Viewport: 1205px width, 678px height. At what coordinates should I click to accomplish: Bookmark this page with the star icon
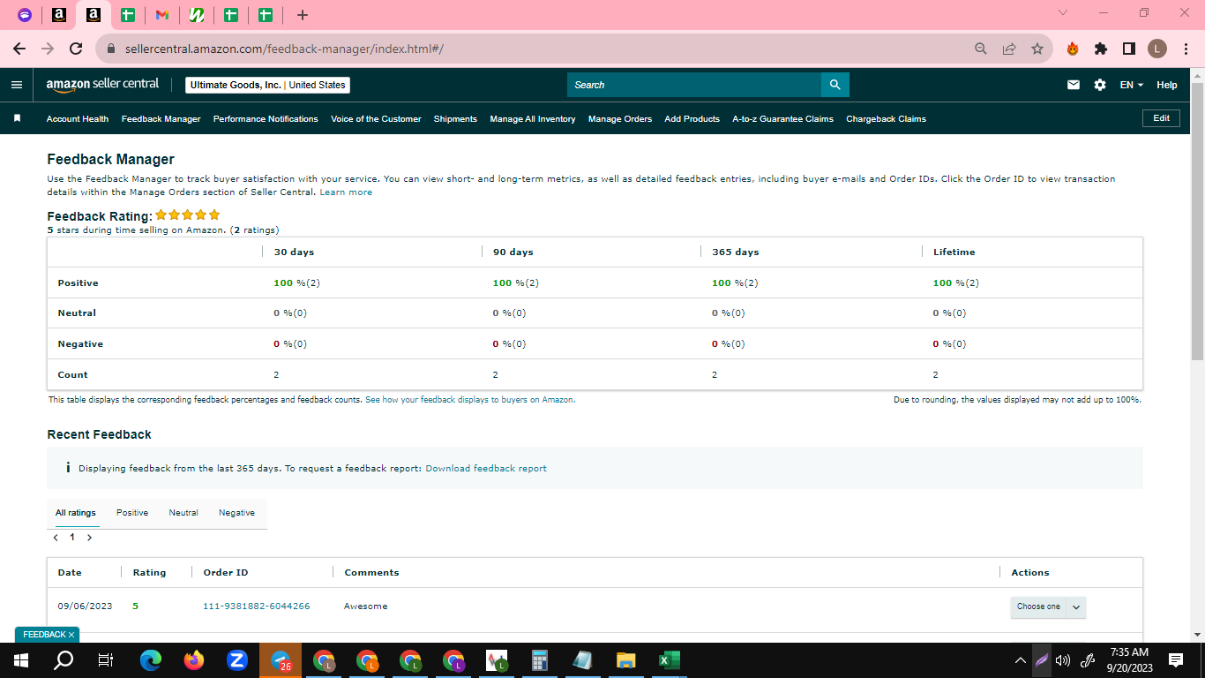(1037, 49)
